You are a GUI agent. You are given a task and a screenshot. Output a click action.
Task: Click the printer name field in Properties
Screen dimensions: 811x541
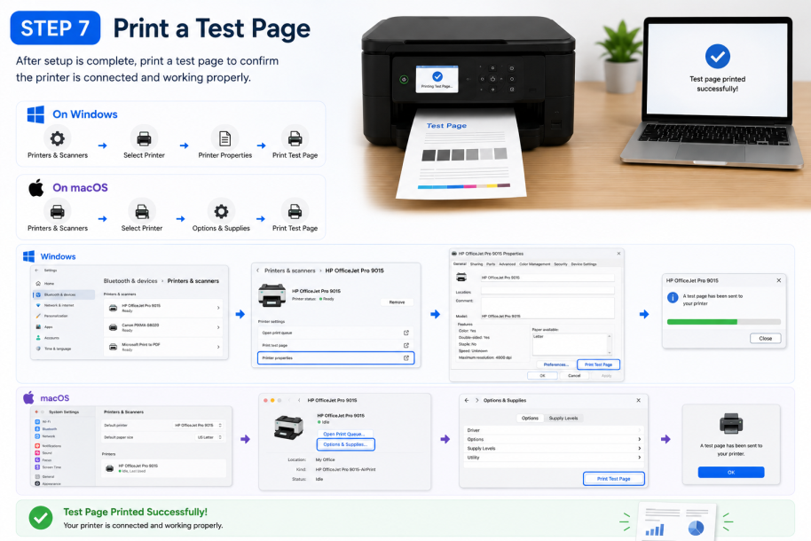[547, 278]
